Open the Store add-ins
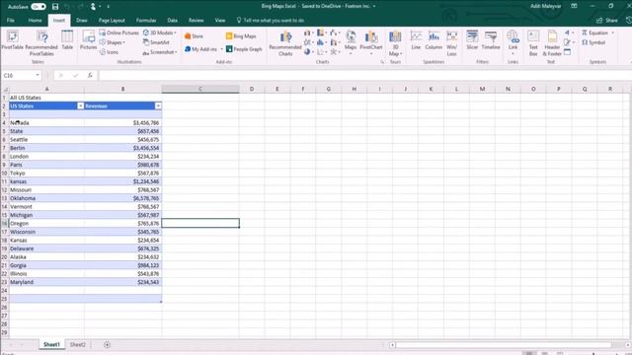Image resolution: width=632 pixels, height=355 pixels. click(x=194, y=36)
